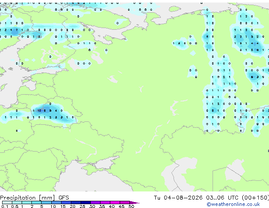Choose the 30–35 mm purple legend swatch

pyautogui.click(x=95, y=202)
